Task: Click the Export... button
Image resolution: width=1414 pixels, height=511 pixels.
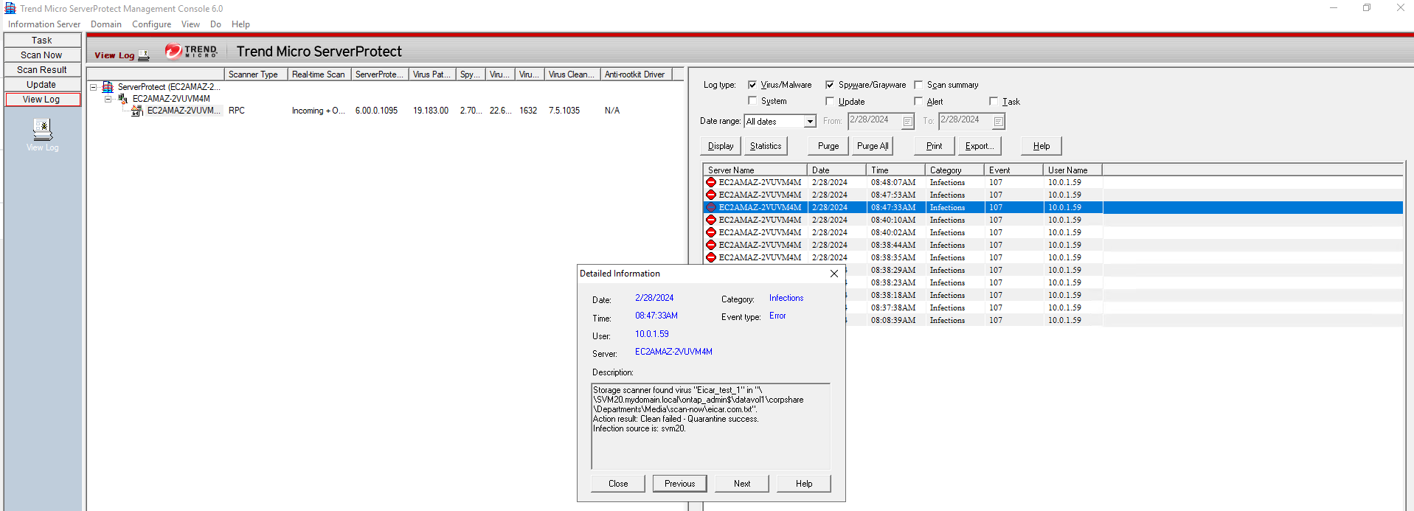Action: (980, 146)
